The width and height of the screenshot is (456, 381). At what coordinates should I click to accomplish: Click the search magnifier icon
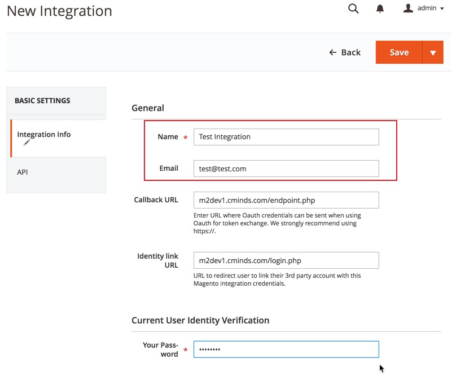[353, 8]
